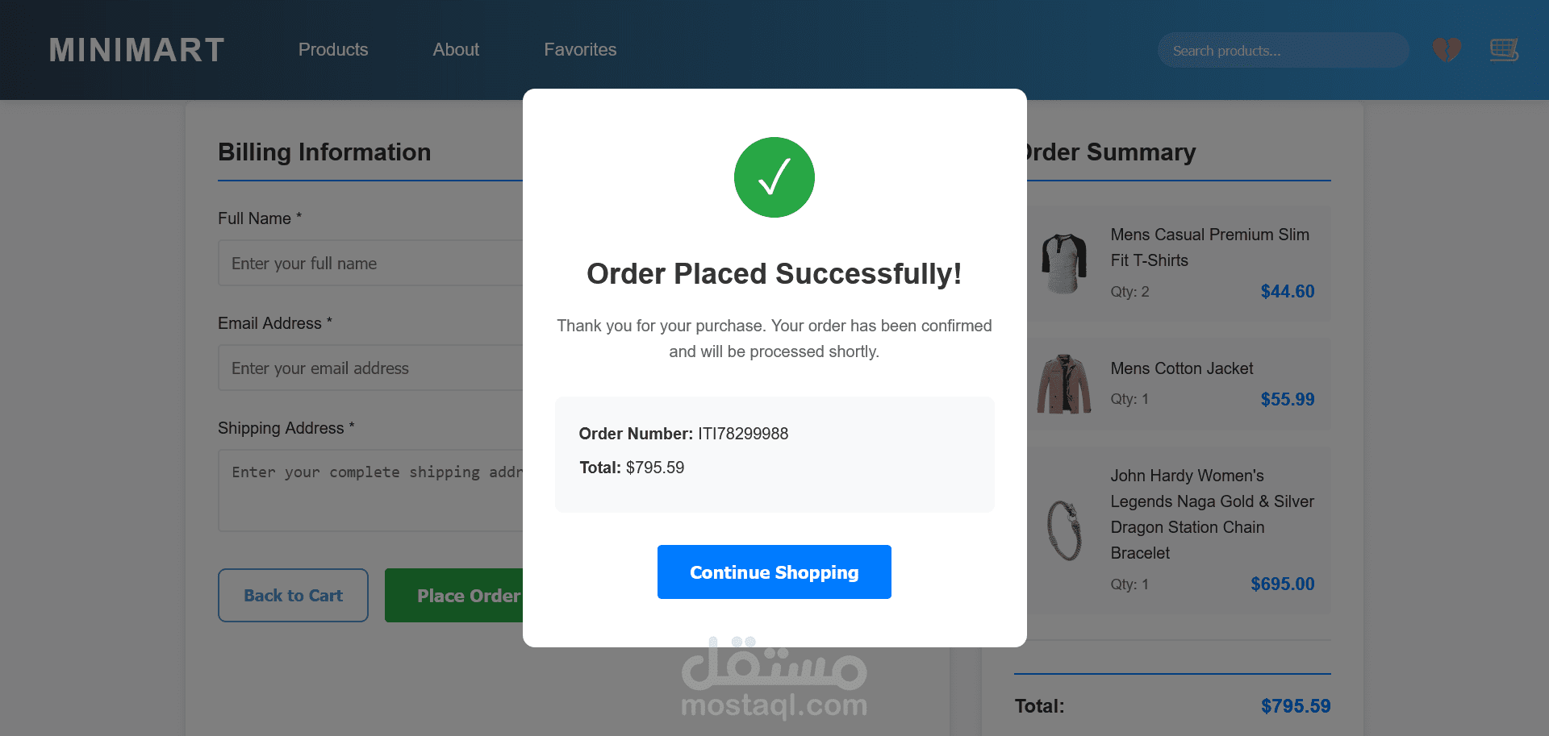Open Favorites in the navigation bar

tap(580, 50)
